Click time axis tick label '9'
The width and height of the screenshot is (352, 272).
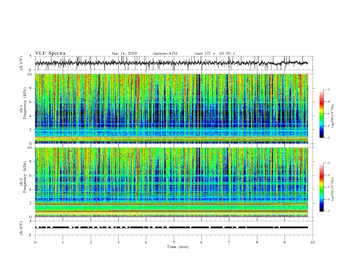tap(284, 242)
